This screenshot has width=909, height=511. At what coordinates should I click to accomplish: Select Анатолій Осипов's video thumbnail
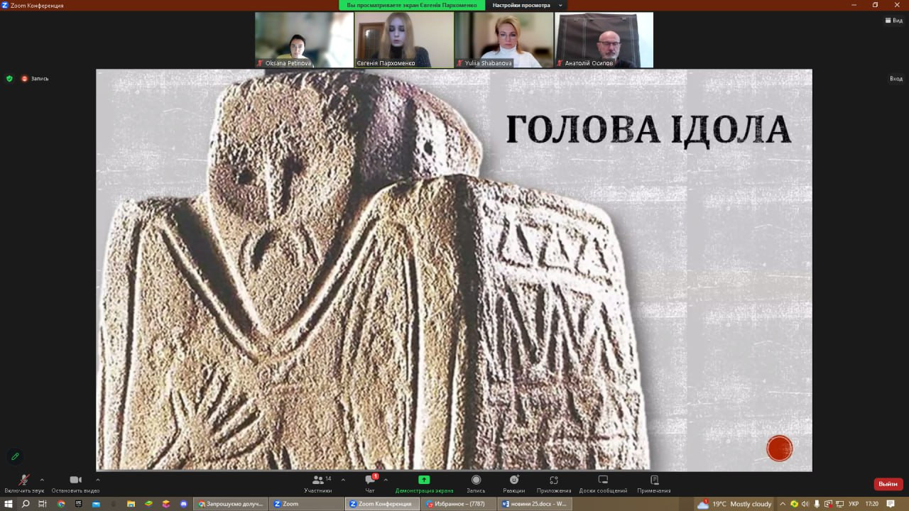point(604,40)
